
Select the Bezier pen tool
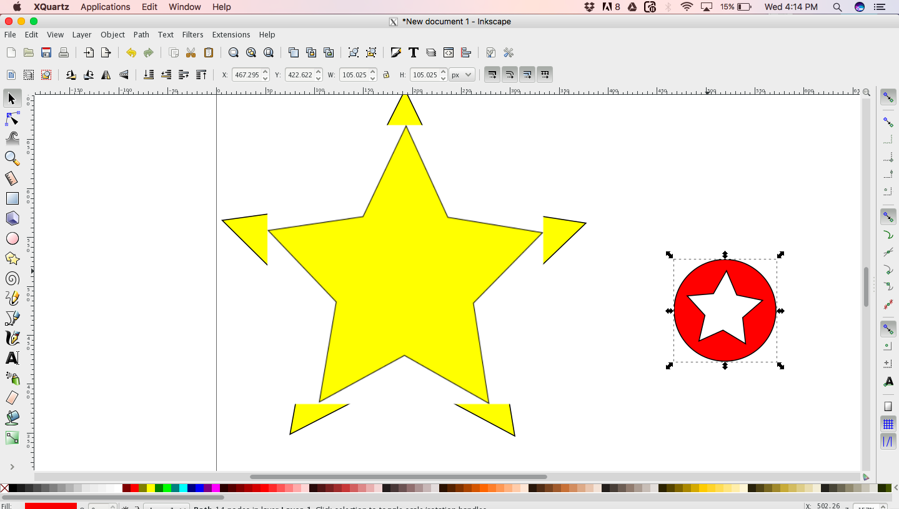tap(12, 318)
